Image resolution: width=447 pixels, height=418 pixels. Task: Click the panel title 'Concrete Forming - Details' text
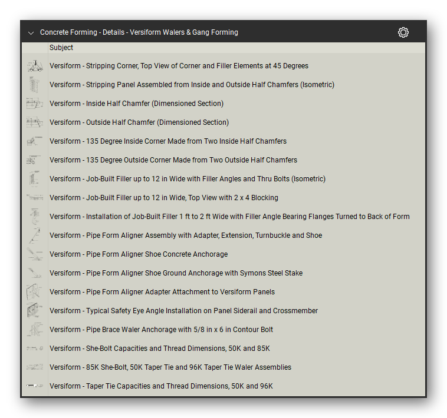[139, 32]
